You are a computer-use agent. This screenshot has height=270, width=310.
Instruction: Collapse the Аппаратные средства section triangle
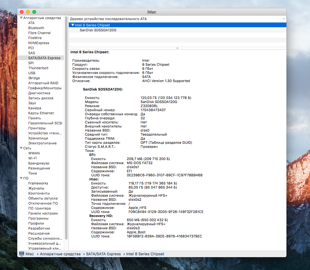click(x=21, y=18)
